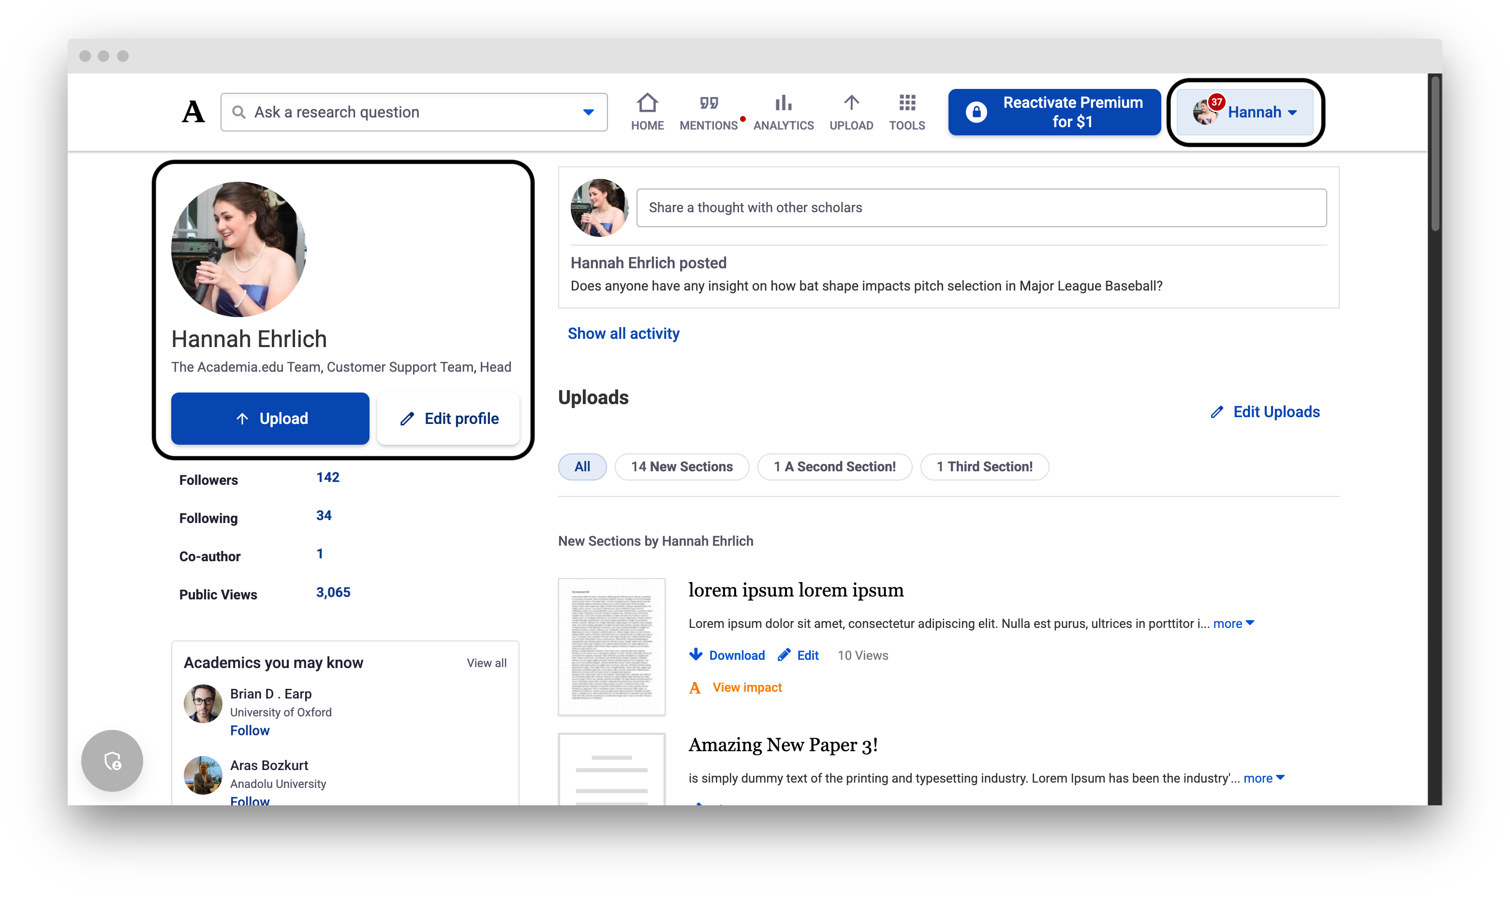Click the pencil icon beside Edit Uploads
Image resolution: width=1510 pixels, height=902 pixels.
pyautogui.click(x=1216, y=412)
